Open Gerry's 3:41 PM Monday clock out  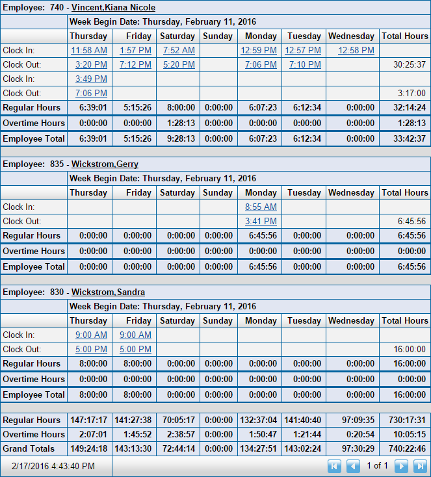[261, 222]
